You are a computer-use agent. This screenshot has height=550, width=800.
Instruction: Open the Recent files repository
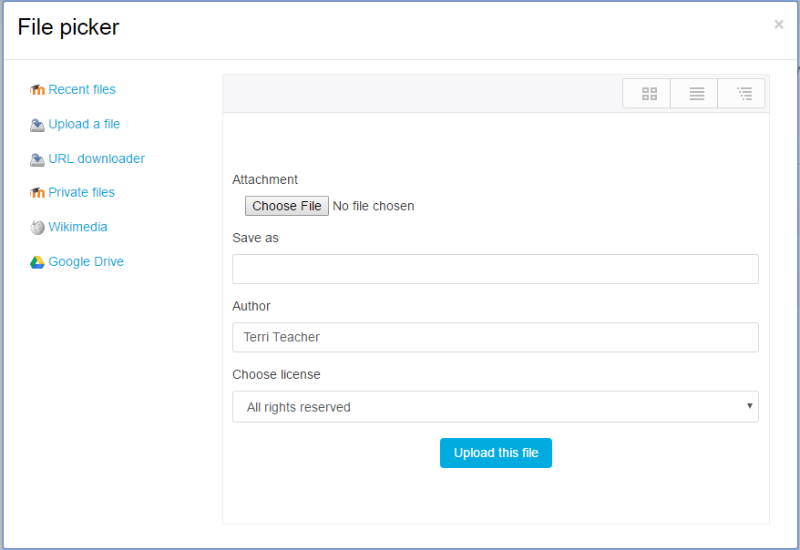(82, 89)
